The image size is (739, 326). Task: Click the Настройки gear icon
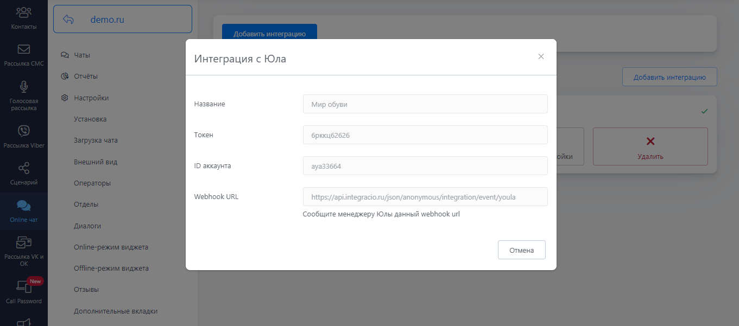[x=65, y=98]
